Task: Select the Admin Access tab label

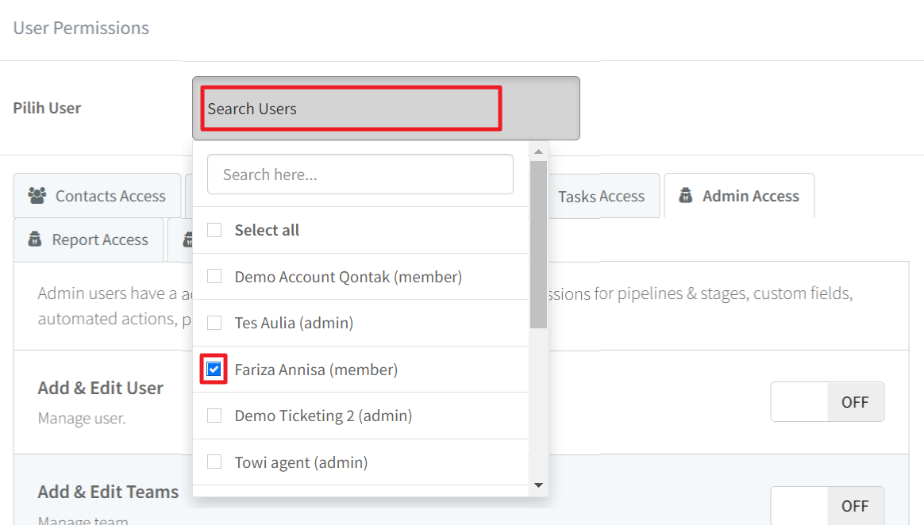Action: (750, 196)
